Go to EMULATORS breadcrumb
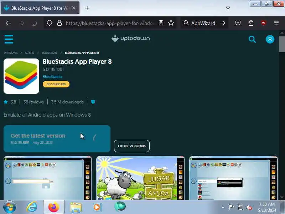This screenshot has width=285, height=214. [x=50, y=53]
